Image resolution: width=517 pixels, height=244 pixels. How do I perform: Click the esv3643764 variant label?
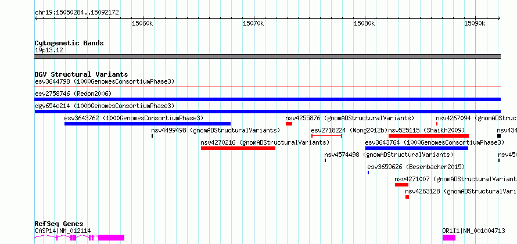pos(435,142)
